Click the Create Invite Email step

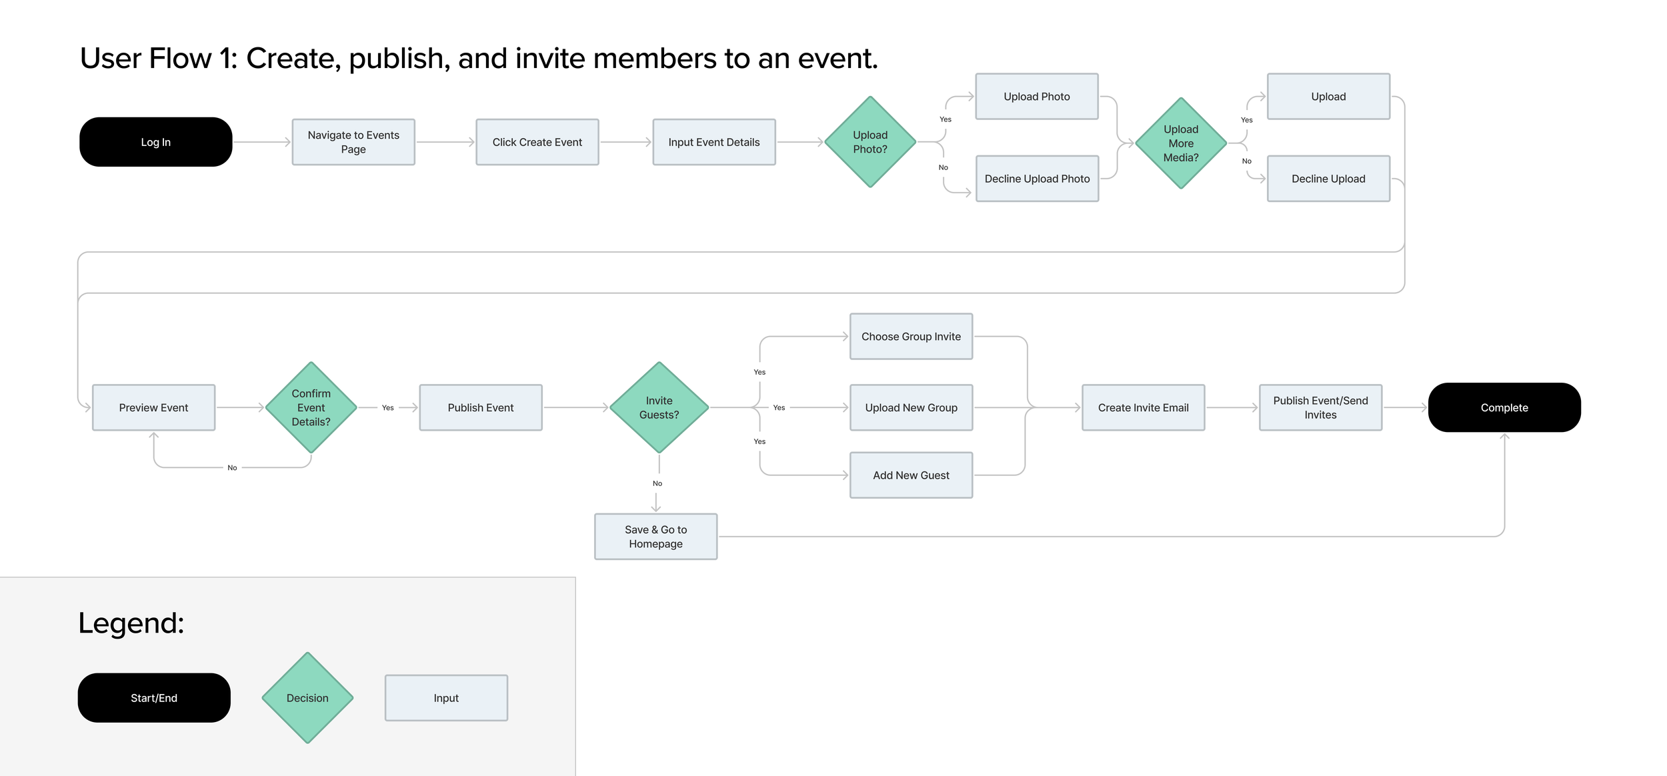coord(1143,407)
